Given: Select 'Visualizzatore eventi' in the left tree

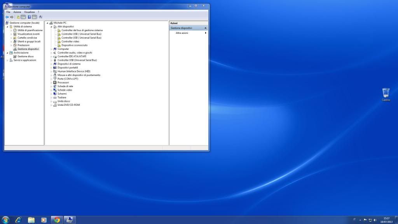Looking at the screenshot, I should 28,34.
